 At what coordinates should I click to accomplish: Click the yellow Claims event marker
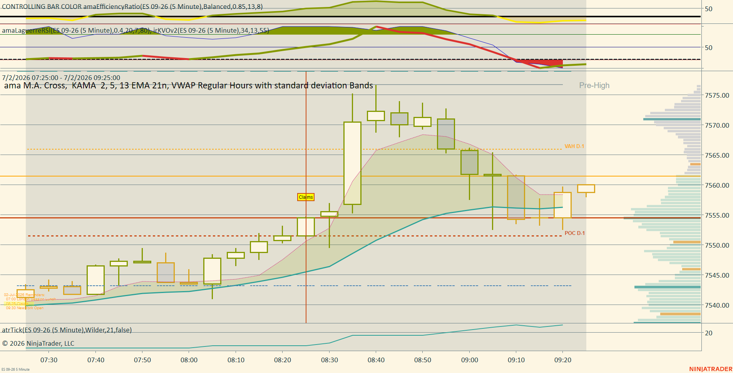tap(306, 197)
